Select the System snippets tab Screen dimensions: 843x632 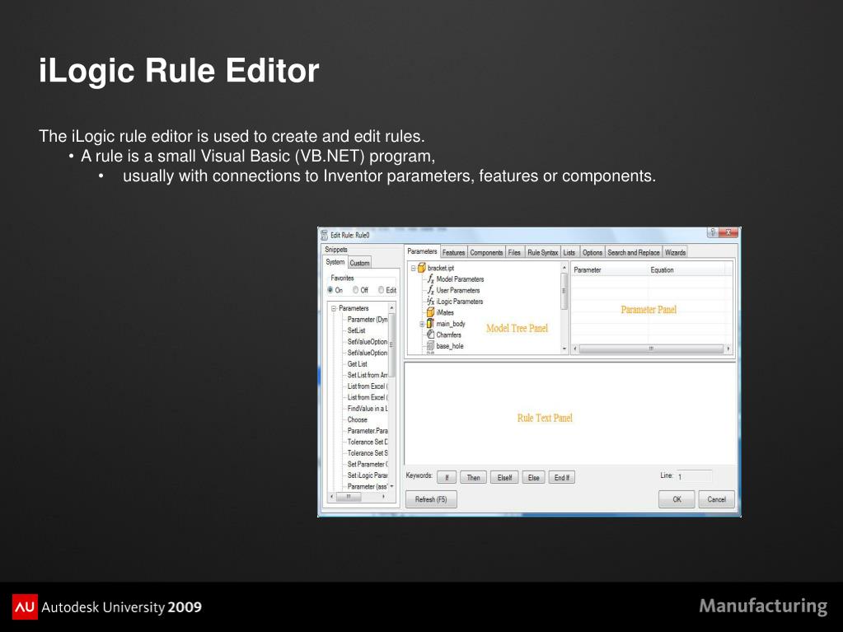(335, 262)
